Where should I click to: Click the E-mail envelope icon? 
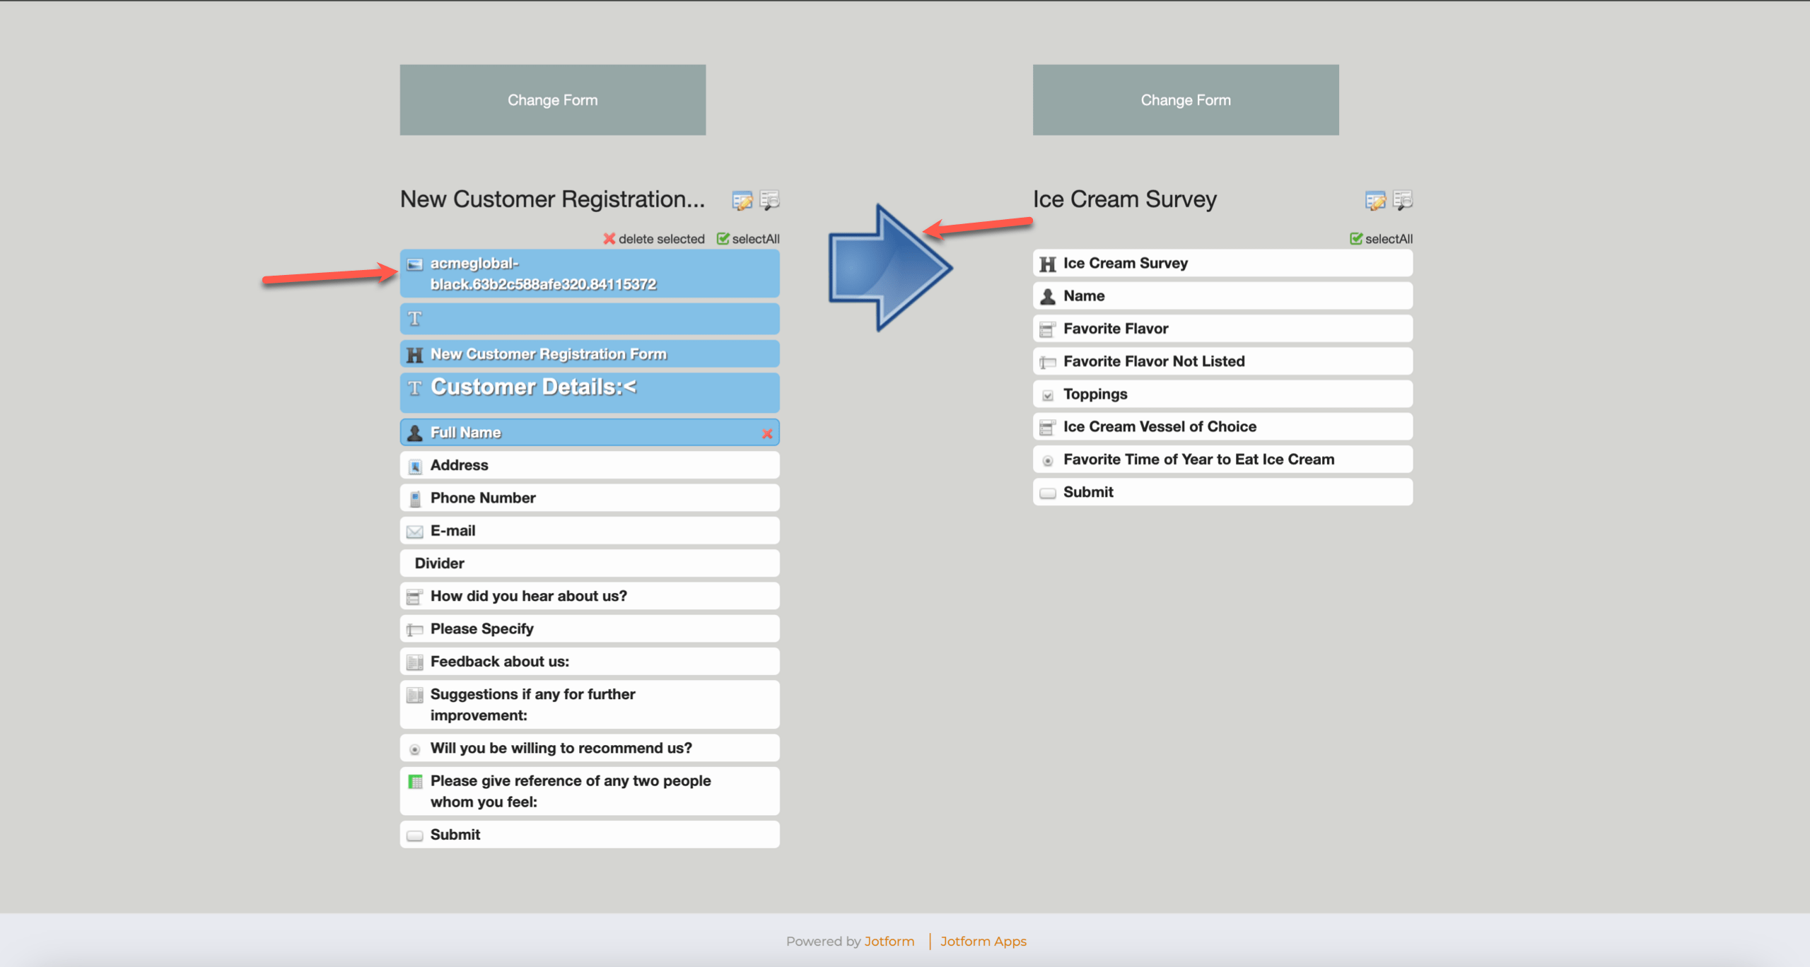tap(415, 532)
